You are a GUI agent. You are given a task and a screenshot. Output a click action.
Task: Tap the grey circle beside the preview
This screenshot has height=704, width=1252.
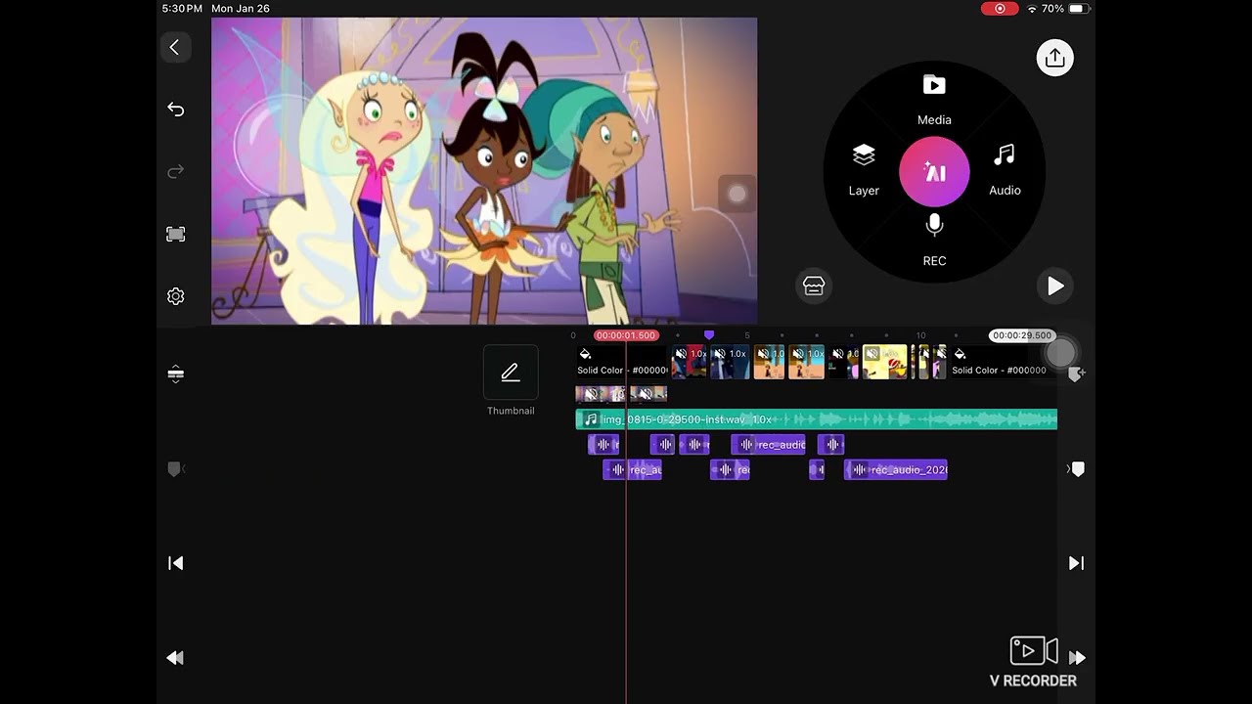click(x=738, y=194)
